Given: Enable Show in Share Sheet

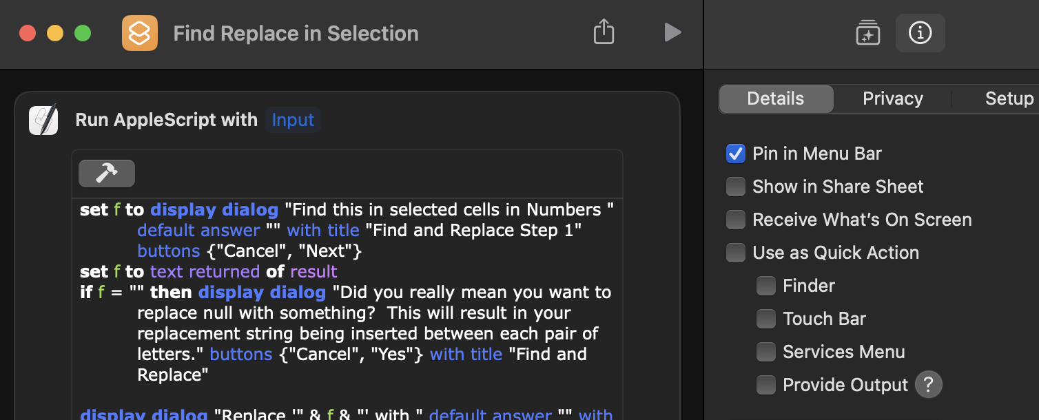Looking at the screenshot, I should (x=736, y=187).
